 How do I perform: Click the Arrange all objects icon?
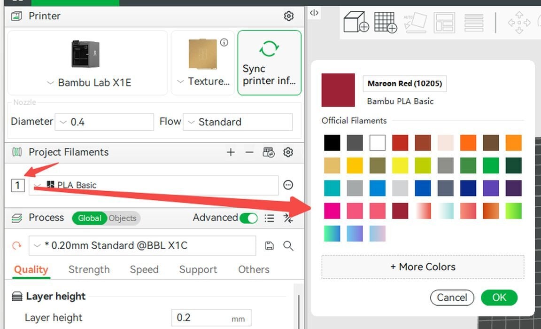[x=444, y=22]
